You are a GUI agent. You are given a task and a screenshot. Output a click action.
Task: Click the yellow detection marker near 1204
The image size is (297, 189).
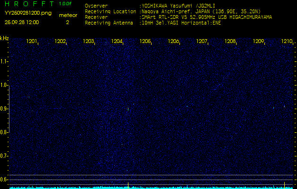pyautogui.click(x=128, y=186)
